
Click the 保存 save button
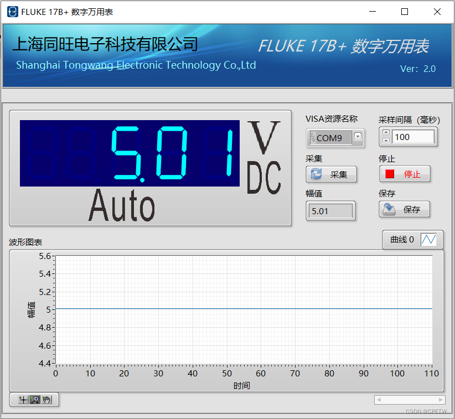(404, 209)
